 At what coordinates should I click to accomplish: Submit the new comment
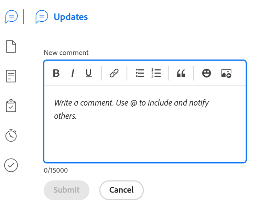click(x=66, y=190)
